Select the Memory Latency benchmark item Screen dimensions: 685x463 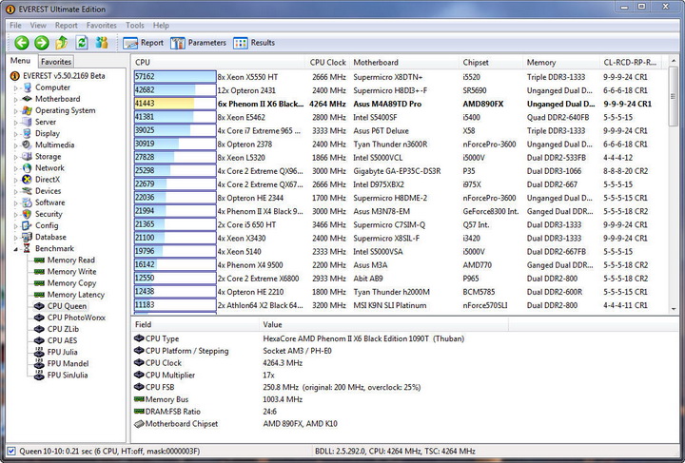75,295
